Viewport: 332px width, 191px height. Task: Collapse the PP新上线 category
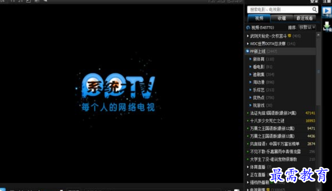[247, 51]
